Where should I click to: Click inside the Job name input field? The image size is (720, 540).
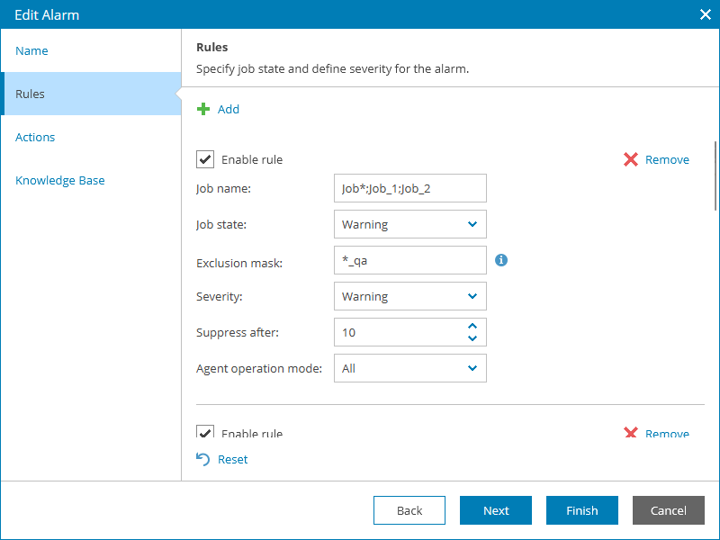(x=409, y=188)
